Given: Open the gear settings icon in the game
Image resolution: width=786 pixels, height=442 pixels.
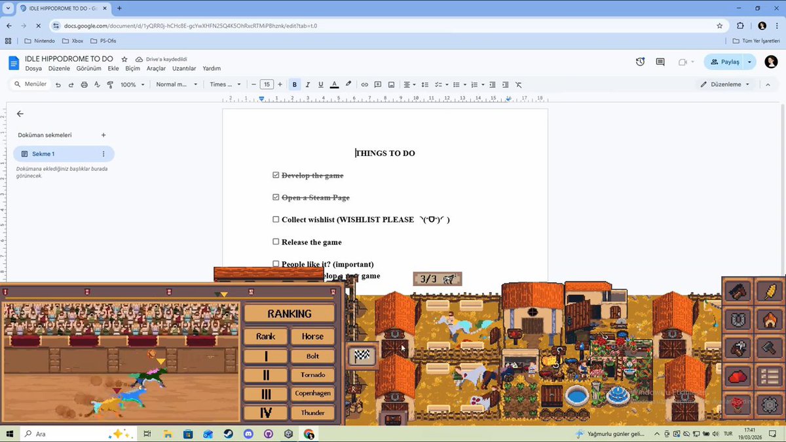Looking at the screenshot, I should click(x=769, y=405).
